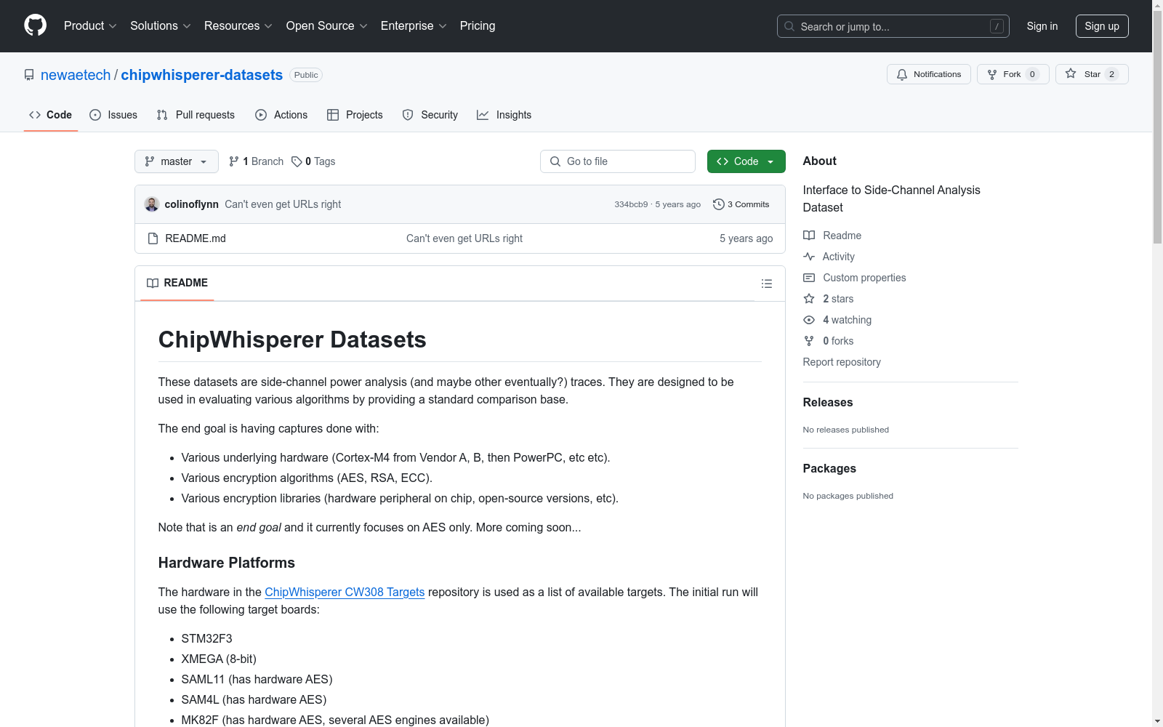Click the branch icon beside 1 Branch

[x=233, y=161]
